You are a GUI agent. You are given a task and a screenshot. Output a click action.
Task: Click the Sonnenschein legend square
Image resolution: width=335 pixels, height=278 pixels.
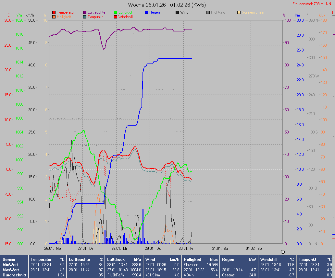(239, 13)
